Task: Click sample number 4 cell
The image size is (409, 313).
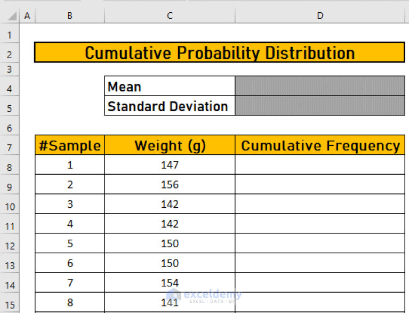Action: [70, 224]
